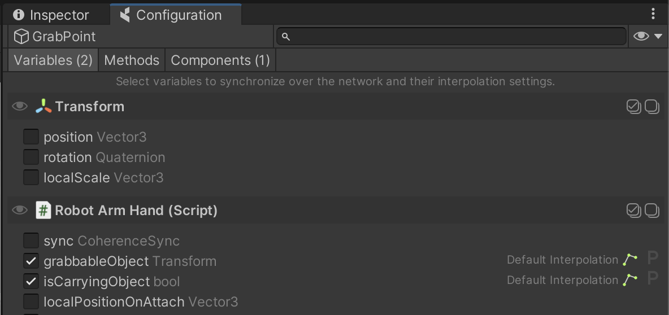Open Default Interpolation dropdown for grabbableObject

[562, 260]
